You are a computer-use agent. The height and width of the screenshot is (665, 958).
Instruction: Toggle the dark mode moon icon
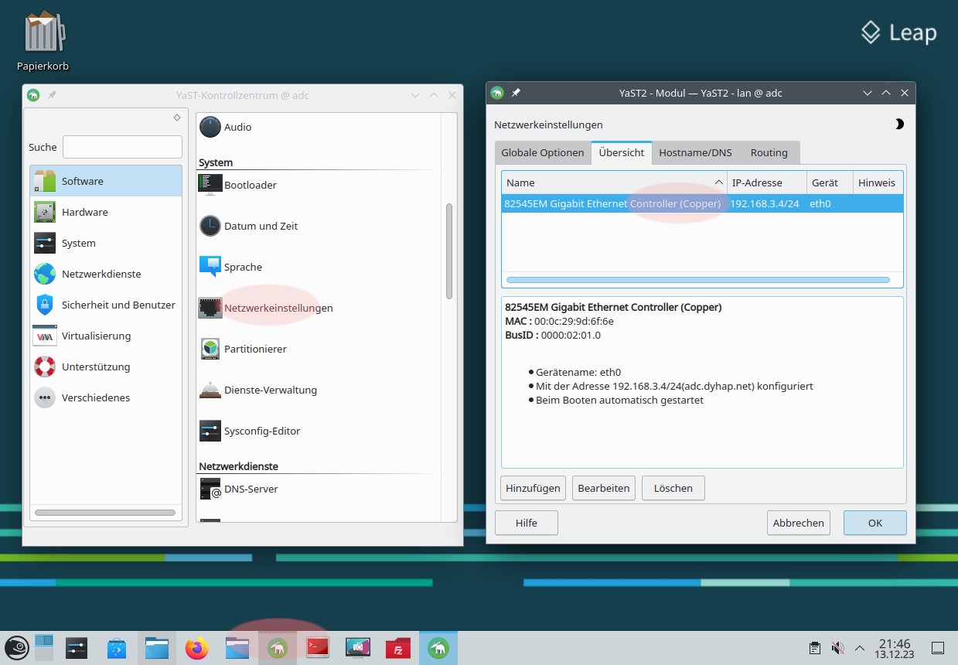[898, 124]
